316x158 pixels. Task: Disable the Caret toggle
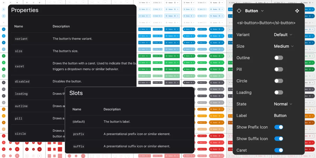tap(279, 150)
